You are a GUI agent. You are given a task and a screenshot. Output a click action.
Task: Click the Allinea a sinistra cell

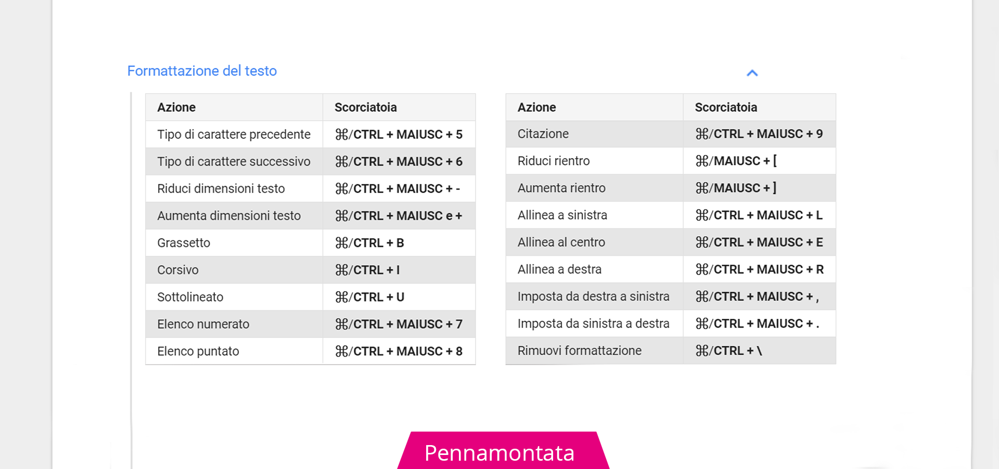click(x=562, y=215)
